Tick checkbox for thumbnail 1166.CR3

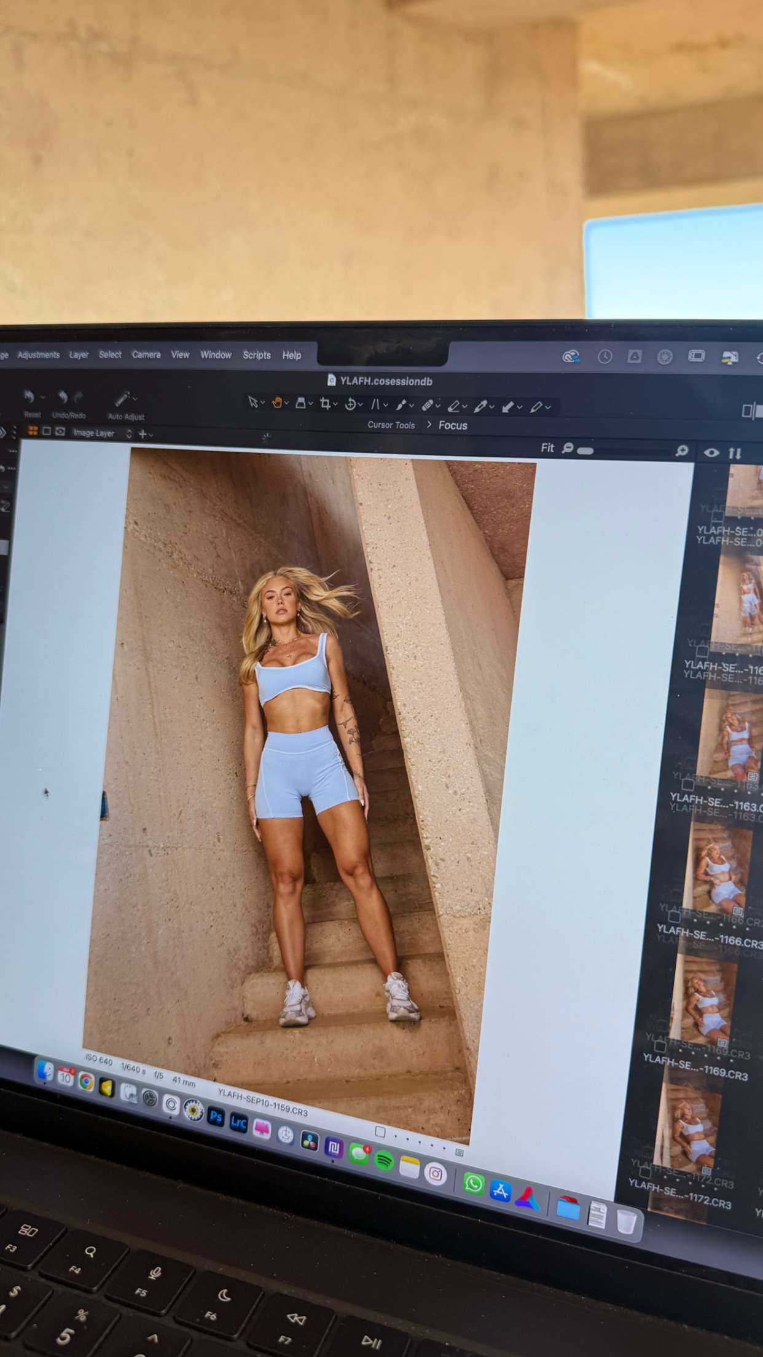(674, 917)
